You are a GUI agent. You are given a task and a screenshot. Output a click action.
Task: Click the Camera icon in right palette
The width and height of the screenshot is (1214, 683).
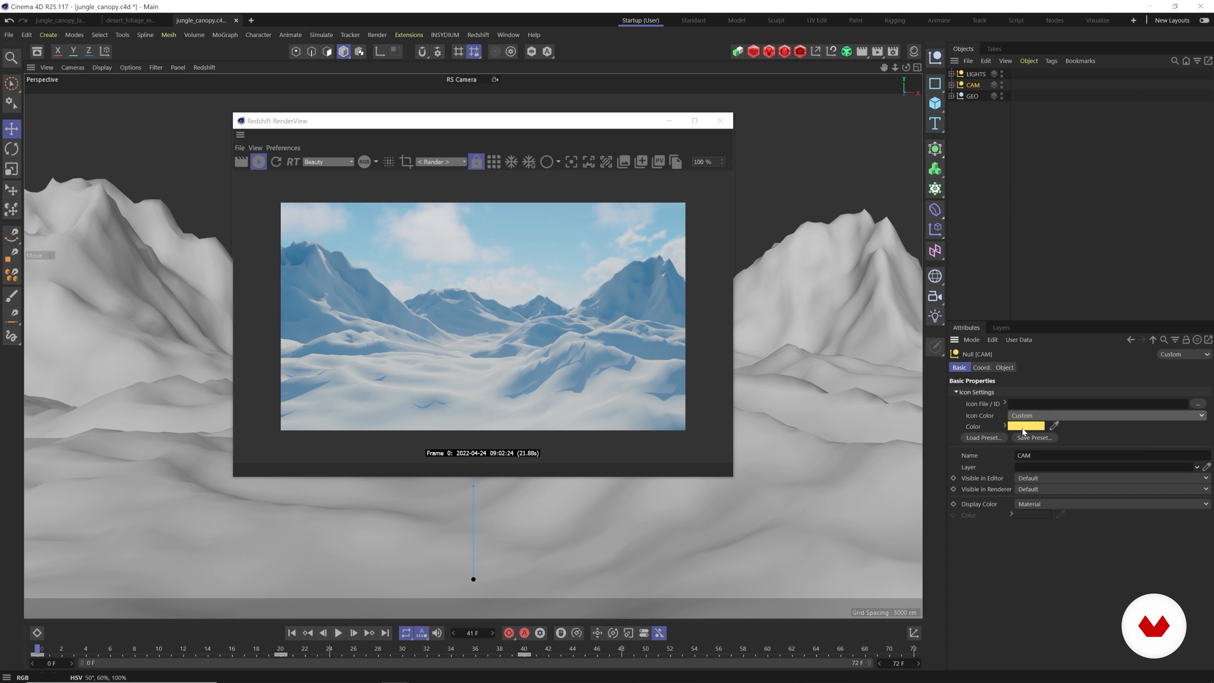[935, 297]
